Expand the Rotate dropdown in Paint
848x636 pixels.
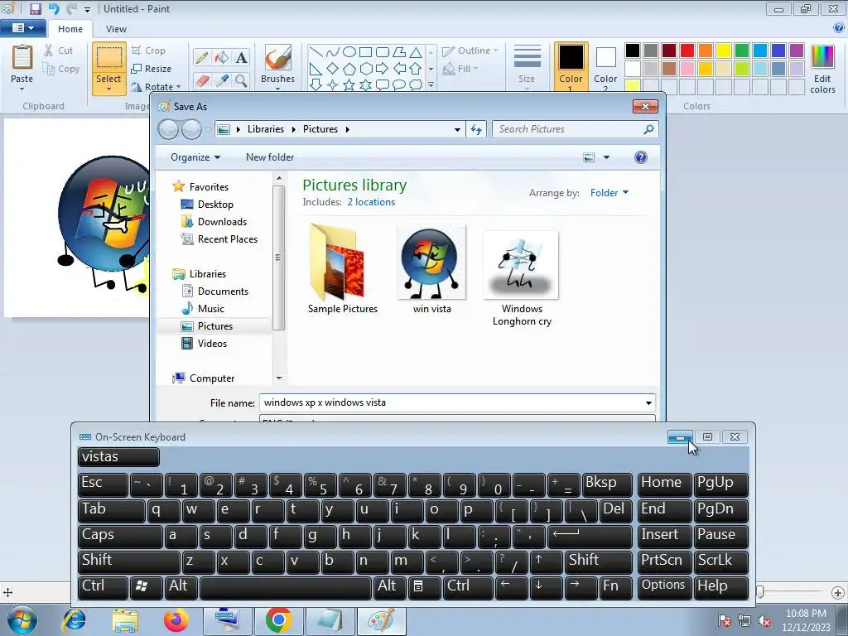click(179, 86)
